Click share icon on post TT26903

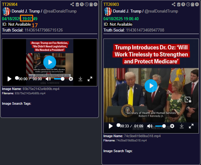tap(174, 4)
